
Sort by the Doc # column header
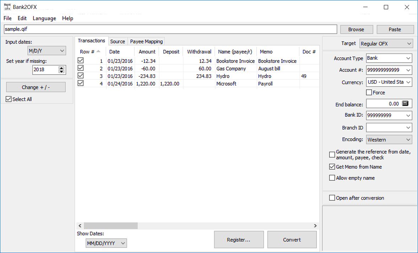pyautogui.click(x=309, y=52)
